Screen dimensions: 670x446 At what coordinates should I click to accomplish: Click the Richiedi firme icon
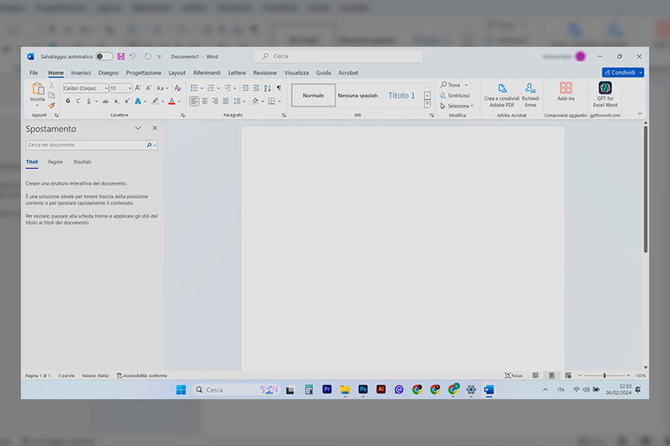(530, 88)
